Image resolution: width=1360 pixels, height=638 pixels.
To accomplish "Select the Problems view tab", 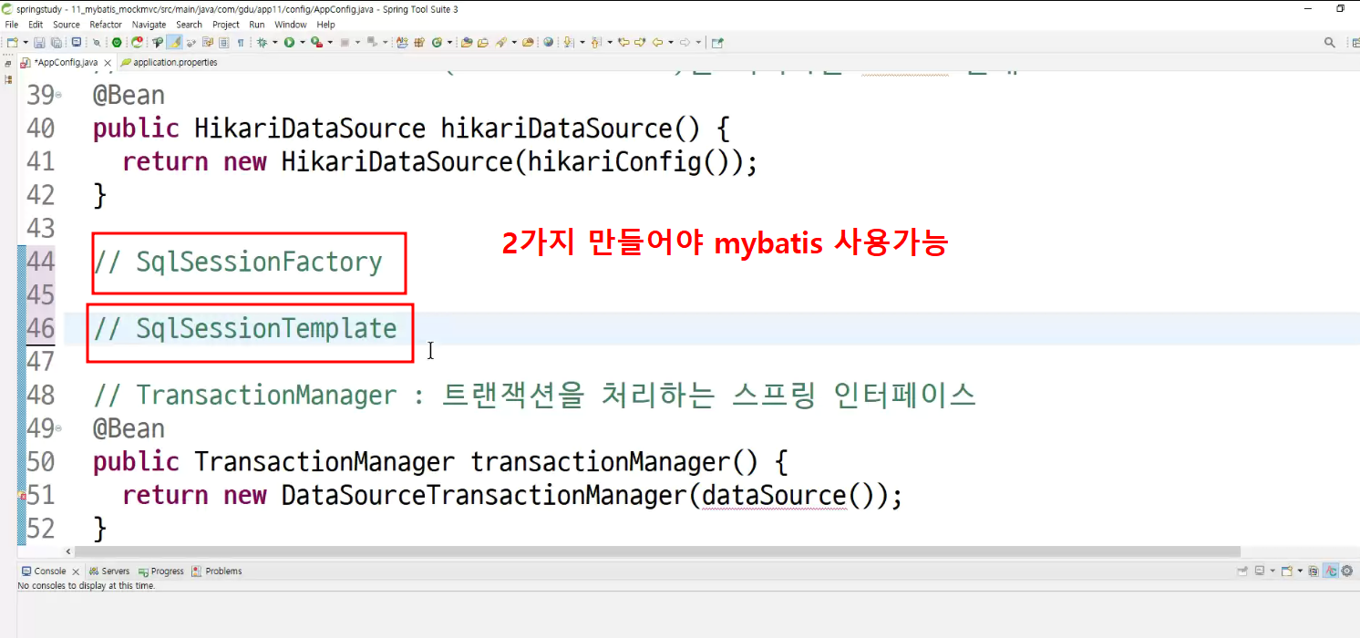I will click(217, 571).
